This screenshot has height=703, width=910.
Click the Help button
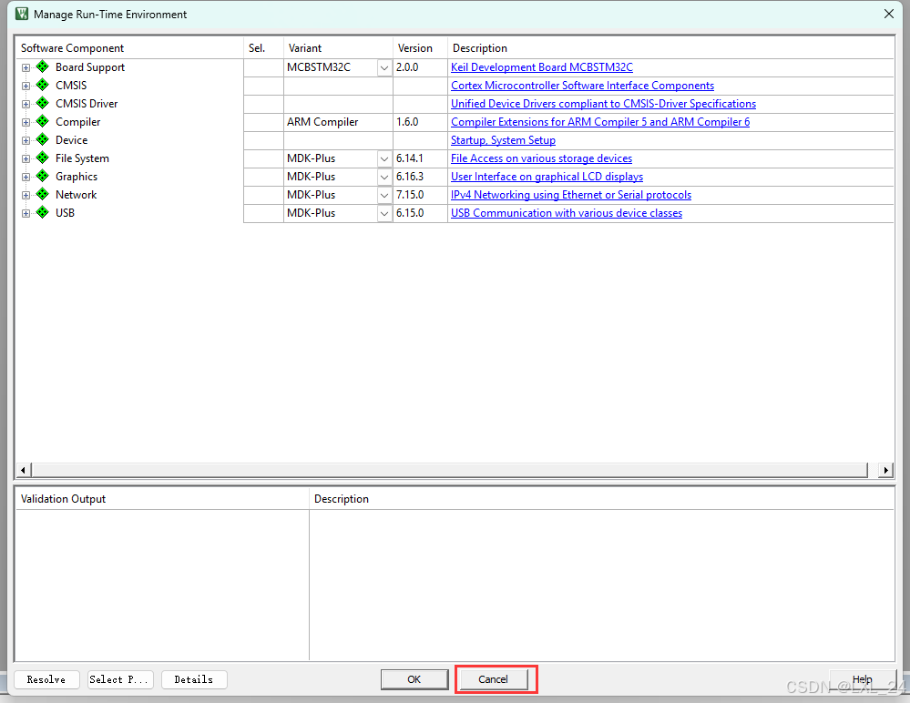863,679
